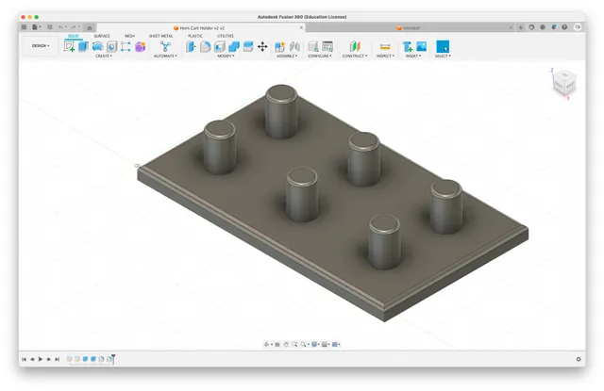Click the ViewCube in the corner

(564, 82)
